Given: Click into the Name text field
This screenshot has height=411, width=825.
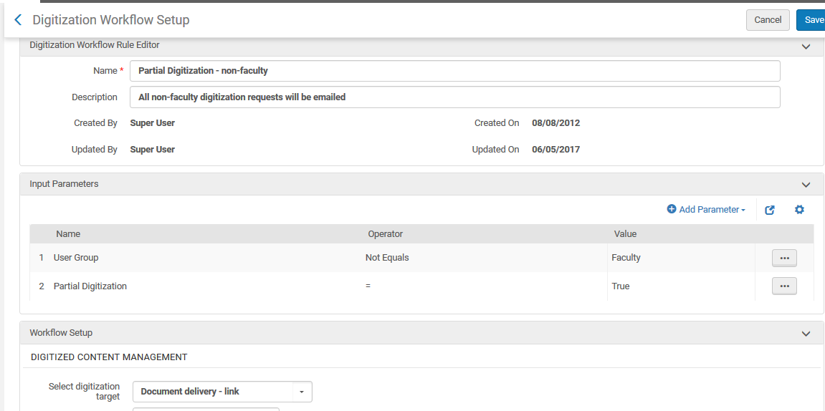Looking at the screenshot, I should pyautogui.click(x=454, y=71).
